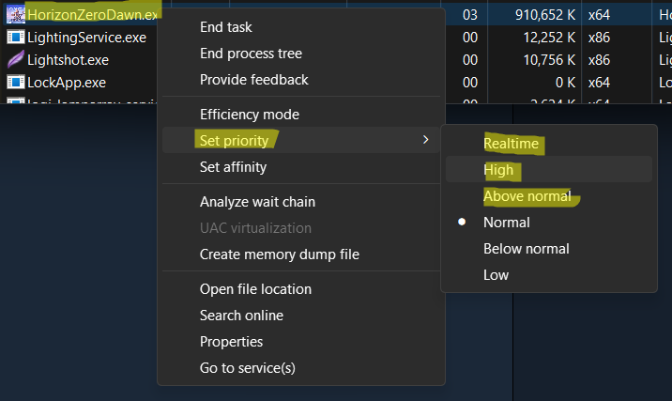Click the LockApp.exe process icon
The height and width of the screenshot is (401, 672).
pyautogui.click(x=16, y=82)
